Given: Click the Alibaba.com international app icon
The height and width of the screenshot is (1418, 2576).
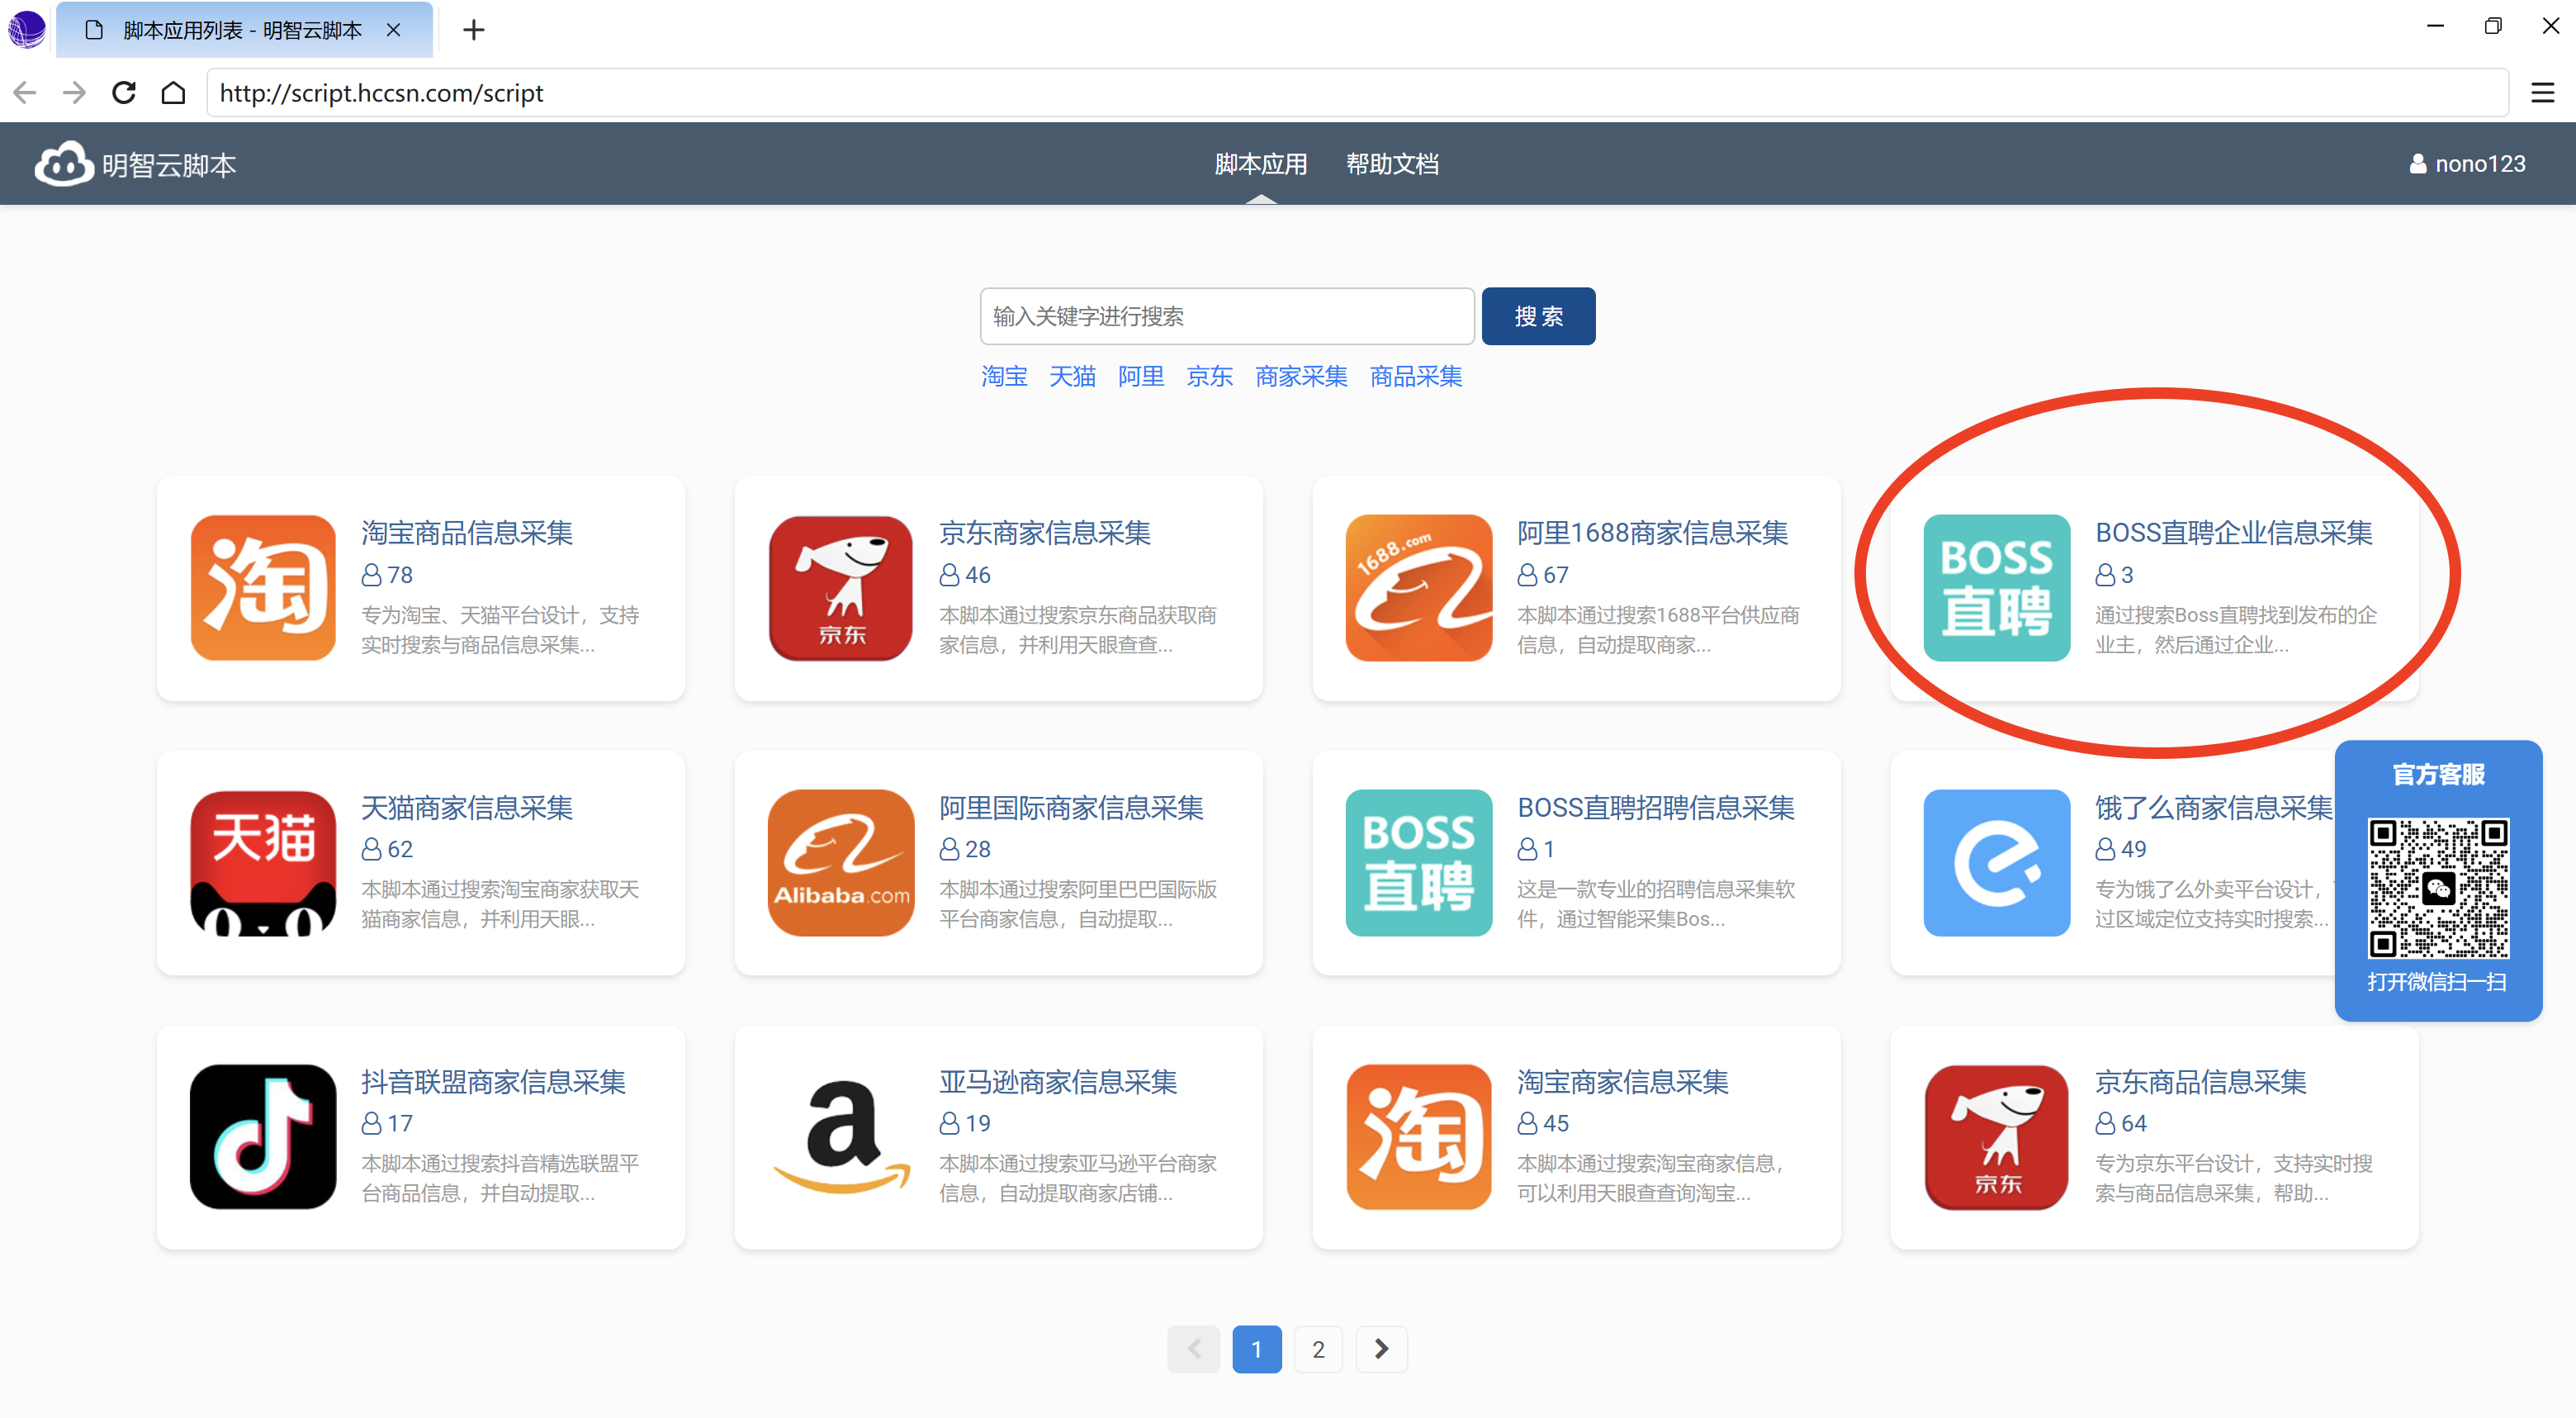Looking at the screenshot, I should pyautogui.click(x=841, y=863).
